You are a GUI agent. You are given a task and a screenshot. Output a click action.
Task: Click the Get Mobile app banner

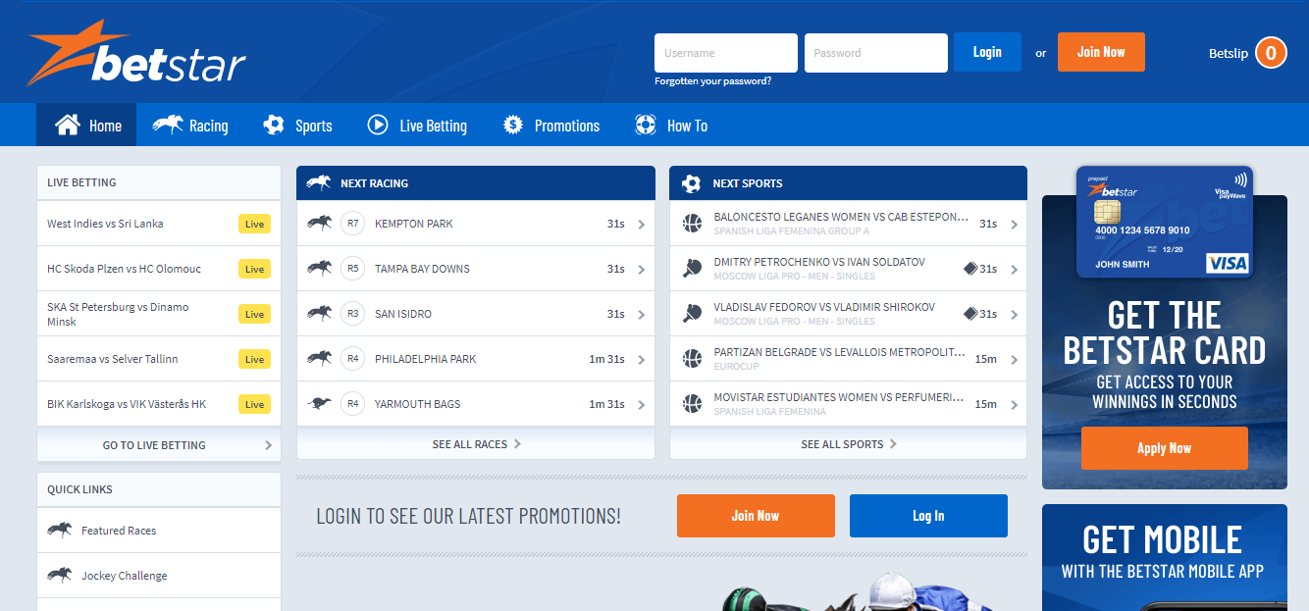pos(1165,557)
